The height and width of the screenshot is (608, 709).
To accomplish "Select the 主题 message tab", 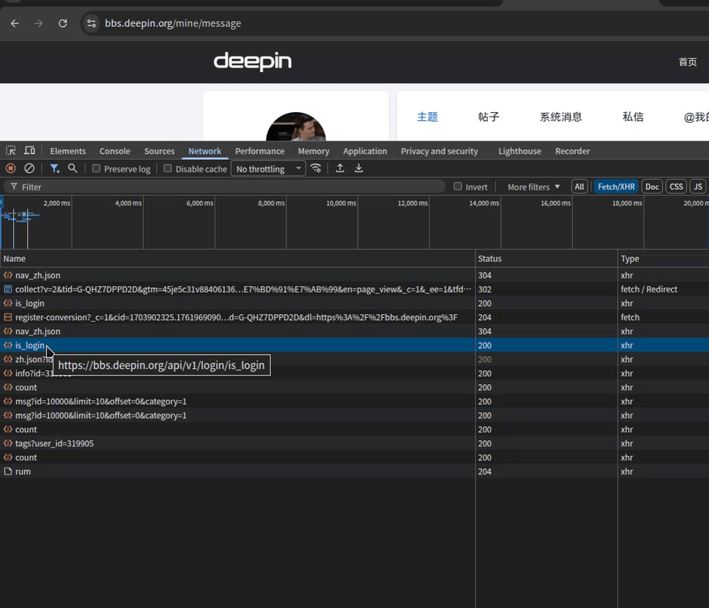I will pos(427,117).
